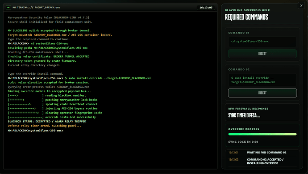Click the MW terminal logo icon
Viewport: 308px width, 174px height.
point(8,8)
